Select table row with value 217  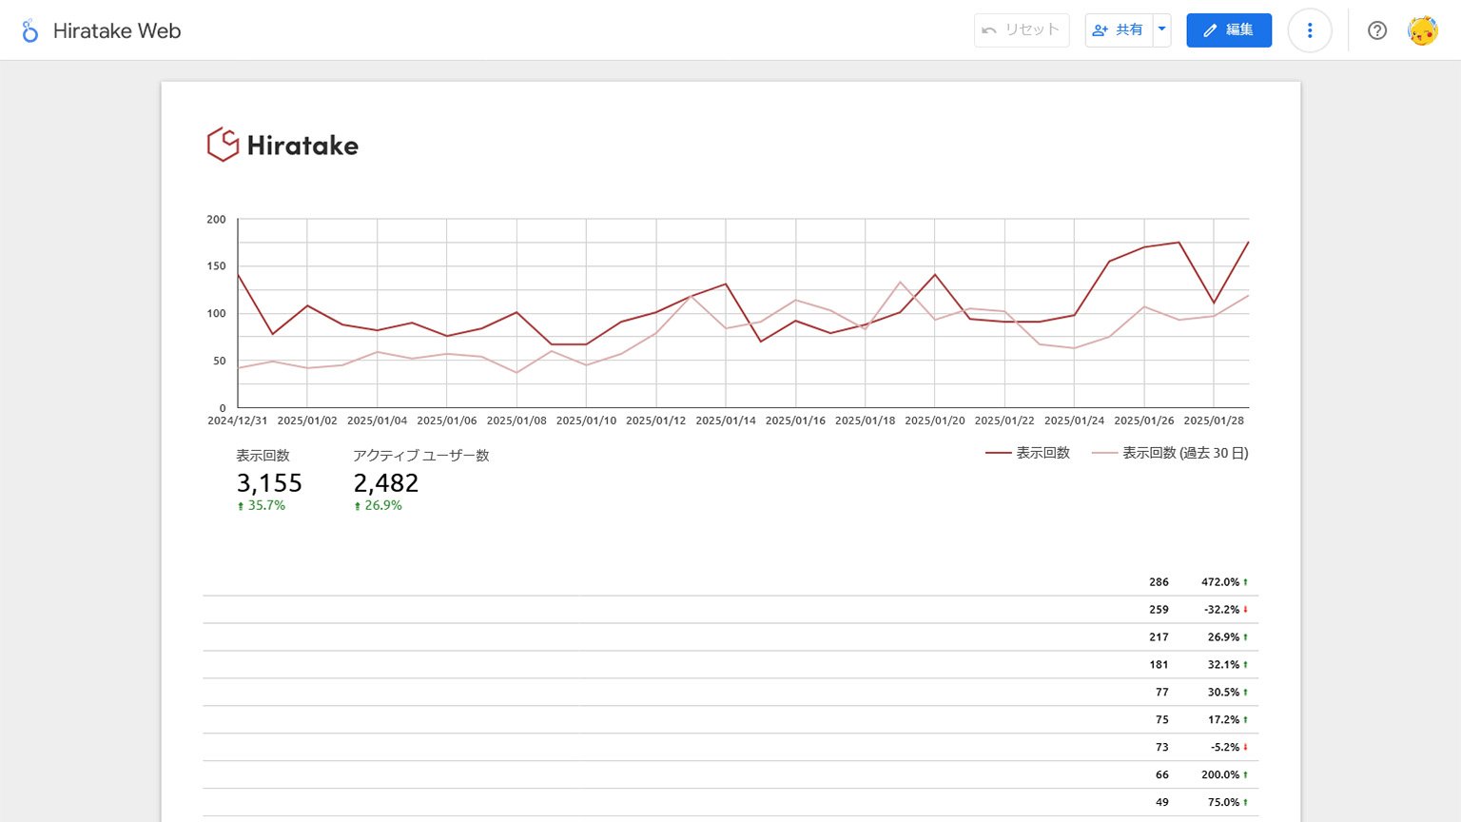pos(730,637)
